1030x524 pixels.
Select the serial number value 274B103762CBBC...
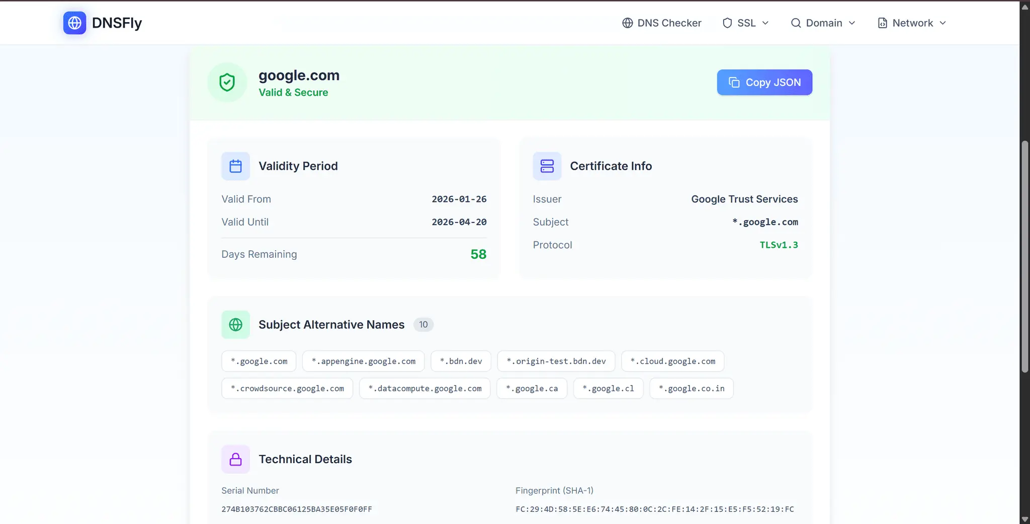(297, 509)
